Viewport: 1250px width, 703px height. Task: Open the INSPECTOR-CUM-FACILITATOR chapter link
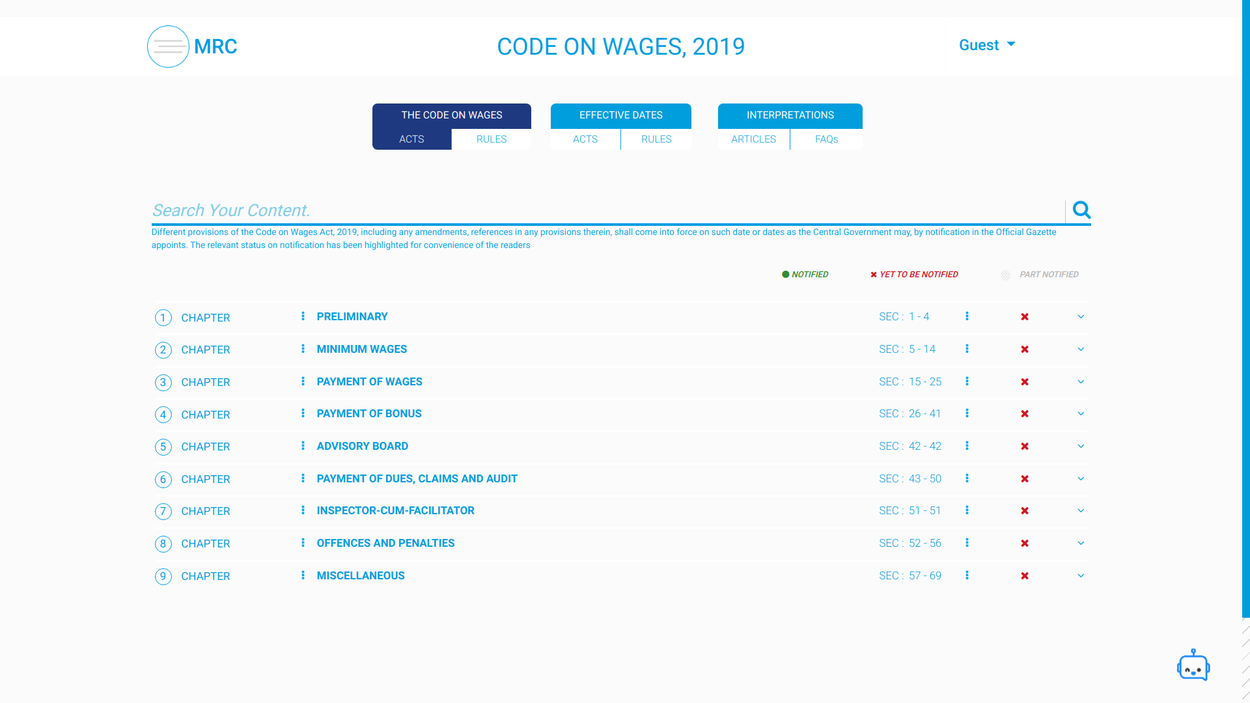(396, 510)
